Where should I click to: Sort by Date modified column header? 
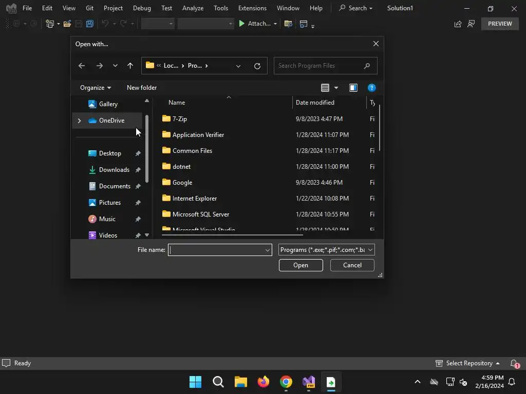(315, 103)
